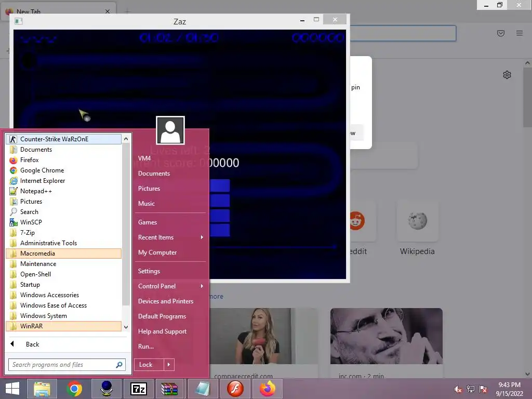The width and height of the screenshot is (532, 399).
Task: Open Counter-Strike WaRzOnE from the program list
Action: pos(63,139)
